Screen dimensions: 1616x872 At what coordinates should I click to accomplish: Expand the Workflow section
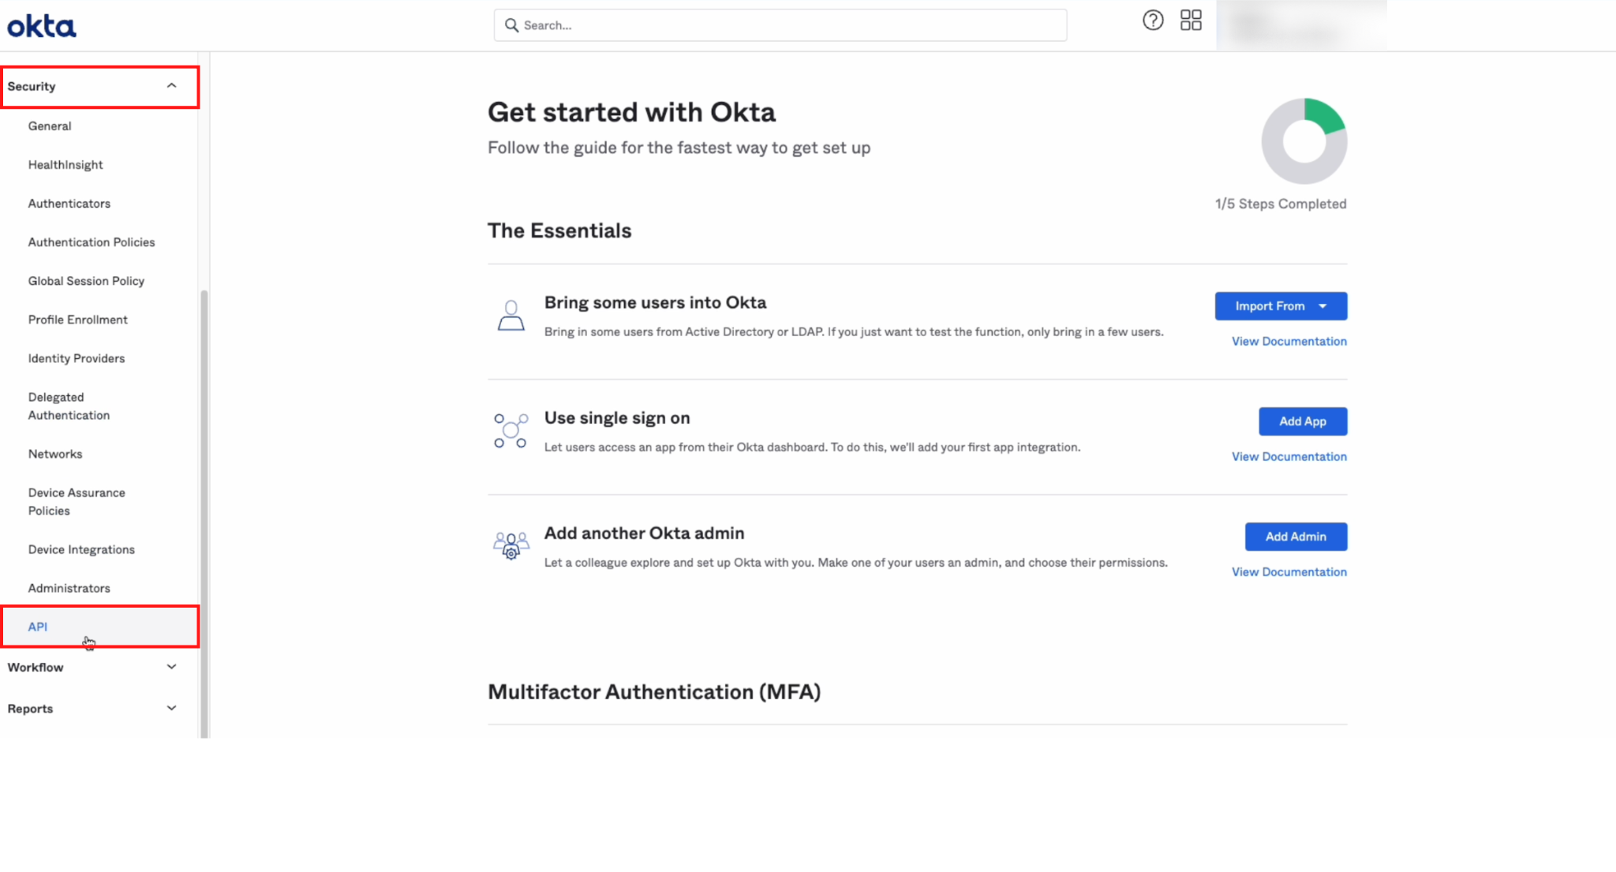171,667
